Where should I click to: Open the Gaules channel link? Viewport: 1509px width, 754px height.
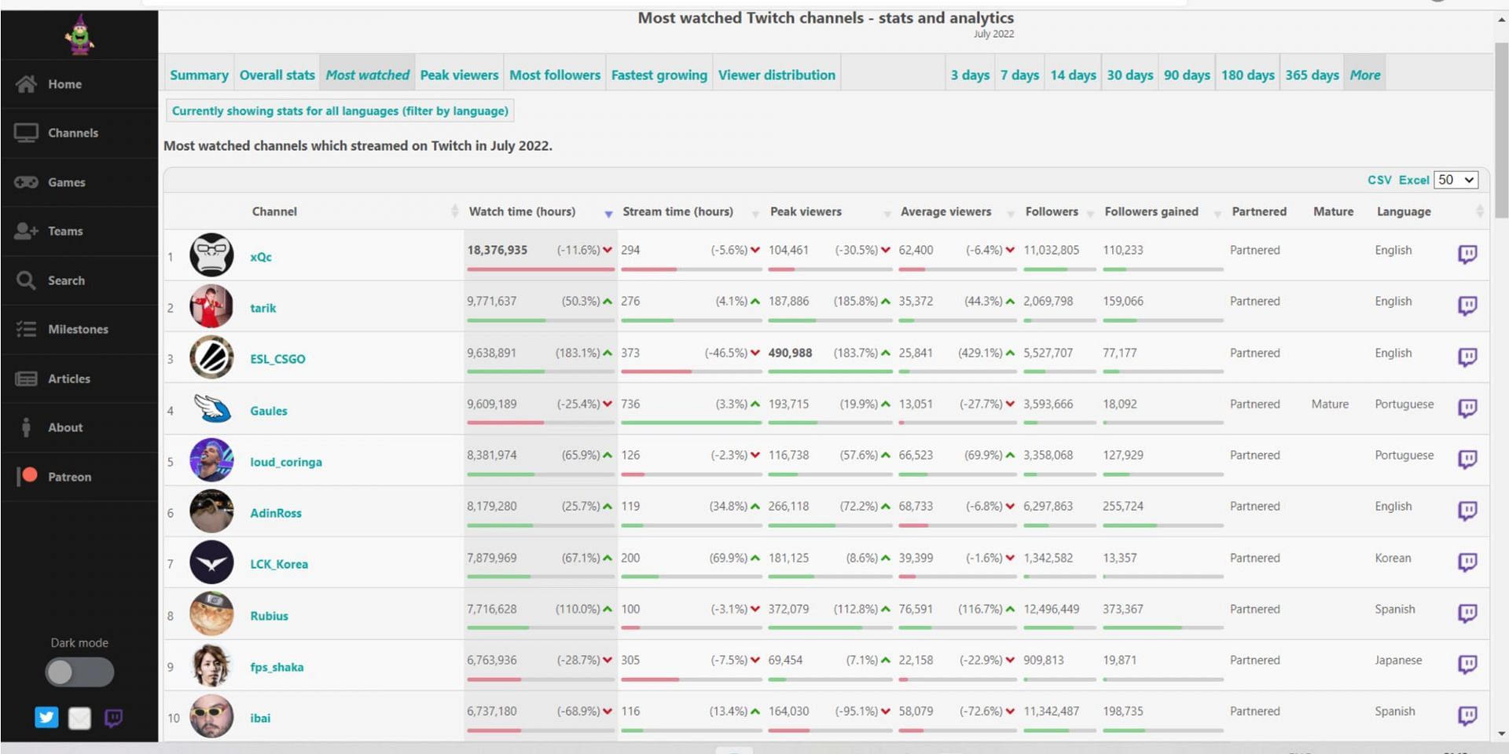(269, 411)
